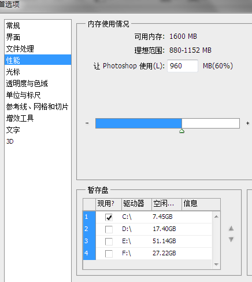Click the minus button beside memory slider
Image resolution: width=252 pixels, height=282 pixels.
click(87, 123)
